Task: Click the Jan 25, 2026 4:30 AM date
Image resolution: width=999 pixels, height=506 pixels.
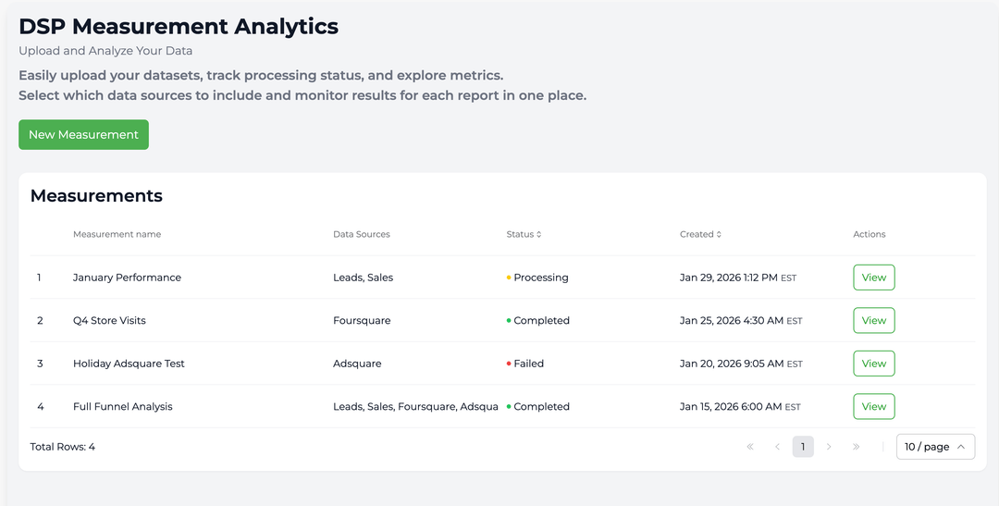Action: point(741,320)
